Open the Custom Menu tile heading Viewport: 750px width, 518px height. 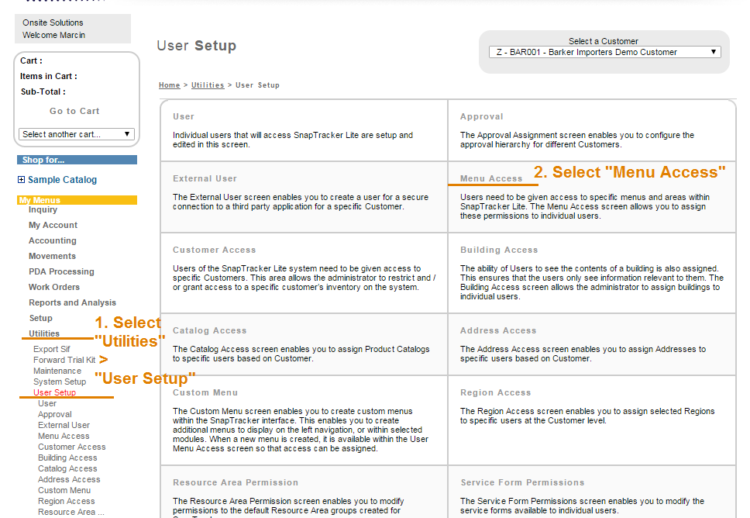pyautogui.click(x=205, y=392)
